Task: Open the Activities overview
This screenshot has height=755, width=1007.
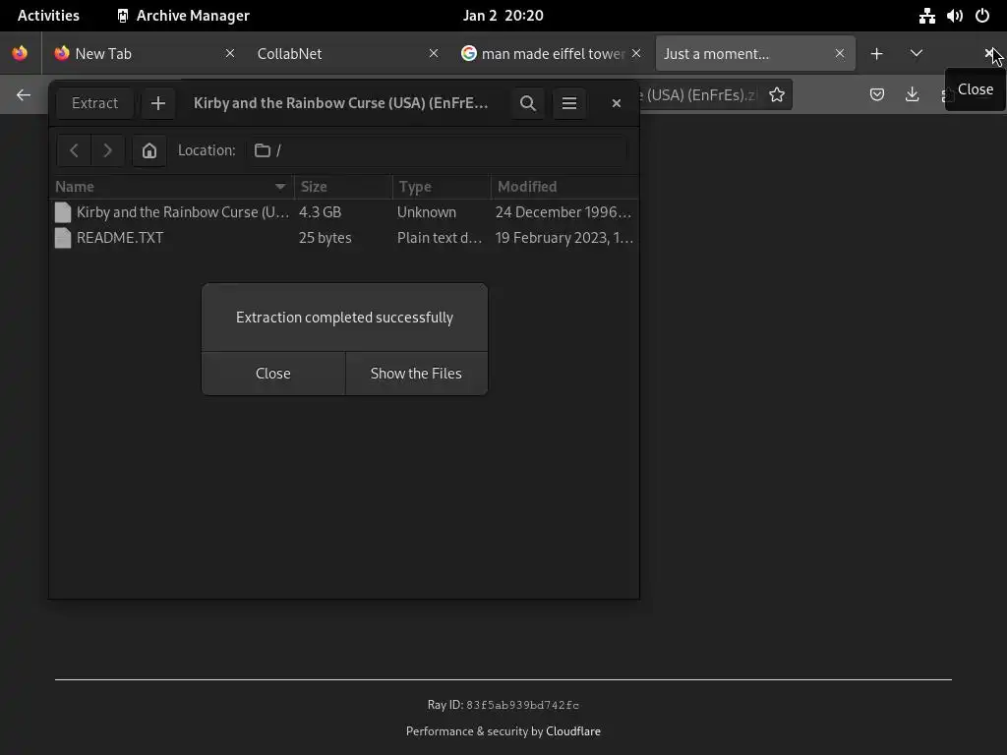Action: point(49,16)
